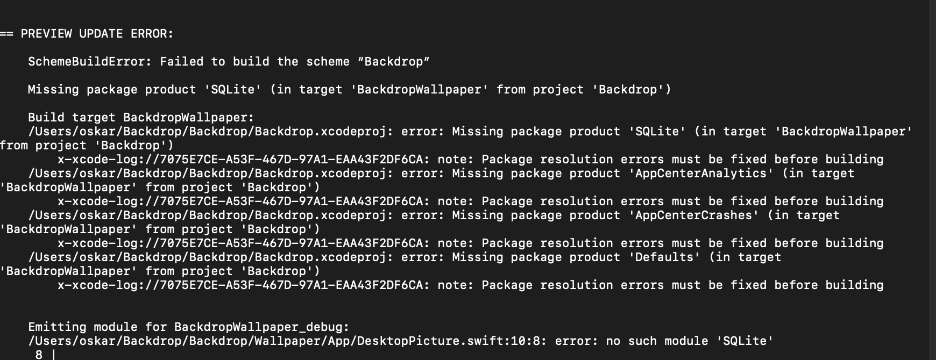Screen dimensions: 936x360
Task: Click the SchemeBuildError failed scheme line
Action: [229, 62]
